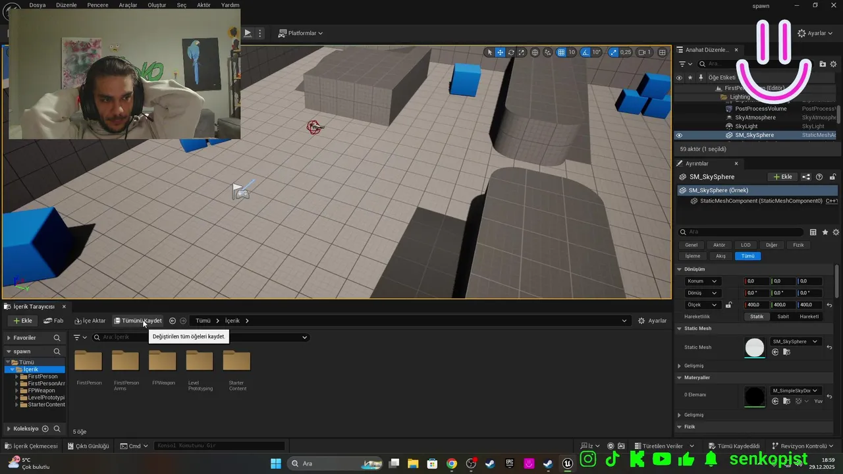Toggle scale snapping icon
Image resolution: width=843 pixels, height=474 pixels.
click(x=614, y=53)
